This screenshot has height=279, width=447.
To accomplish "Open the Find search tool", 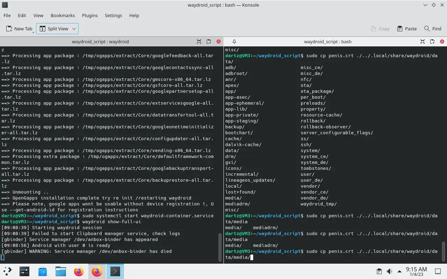I will coord(433,29).
